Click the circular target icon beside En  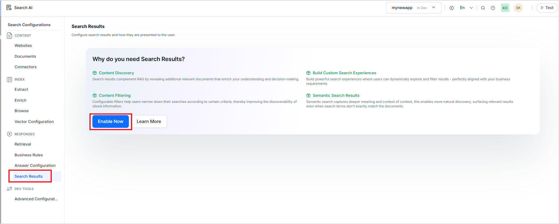(452, 8)
